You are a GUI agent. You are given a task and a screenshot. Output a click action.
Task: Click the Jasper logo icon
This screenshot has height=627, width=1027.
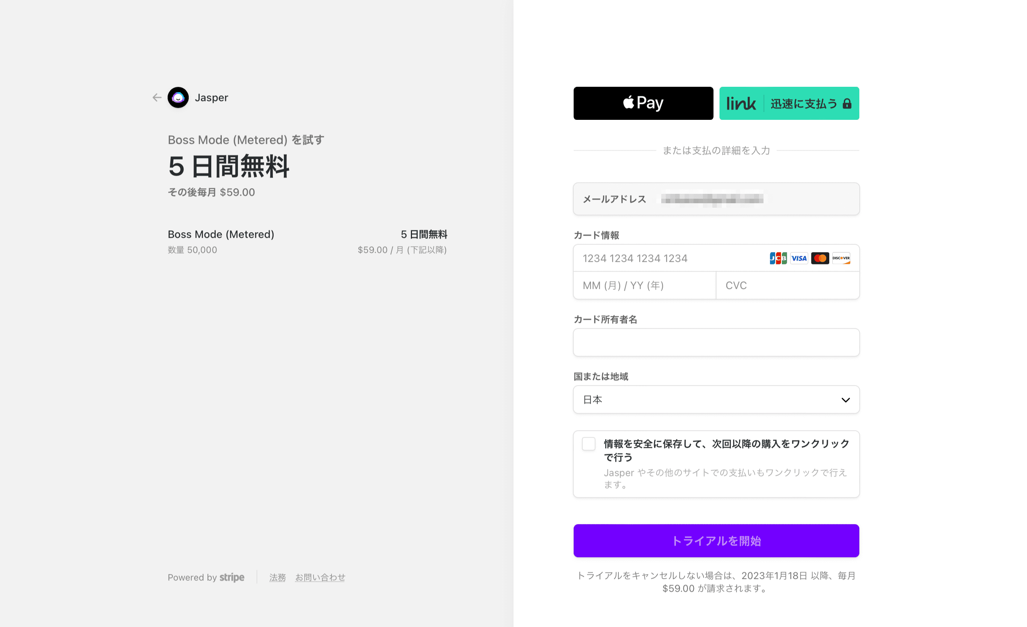click(x=179, y=97)
